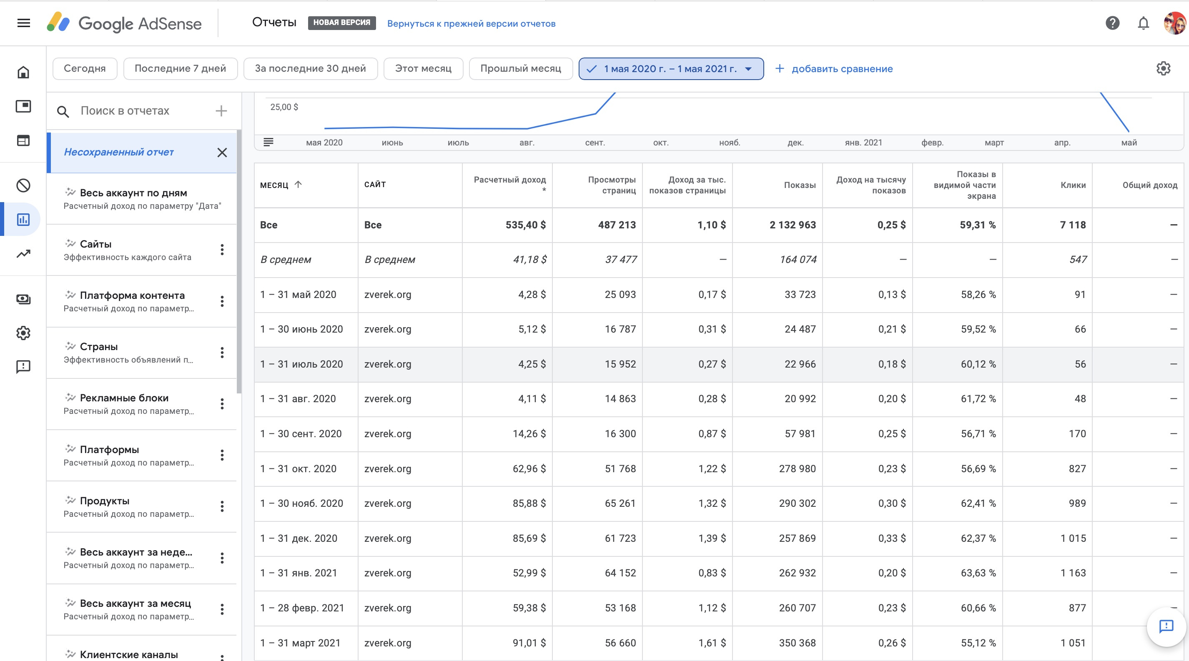Open the Reports sidebar icon

[x=23, y=220]
